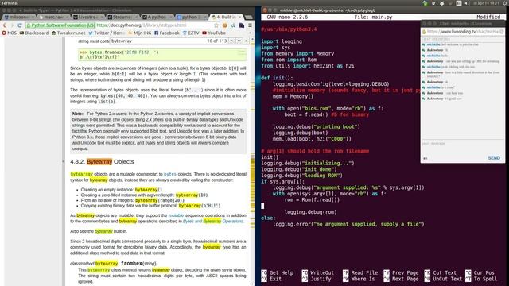This screenshot has width=509, height=286.
Task: Switch to the A python tab
Action: coord(157,17)
